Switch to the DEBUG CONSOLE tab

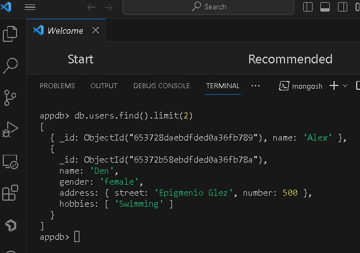coord(162,86)
